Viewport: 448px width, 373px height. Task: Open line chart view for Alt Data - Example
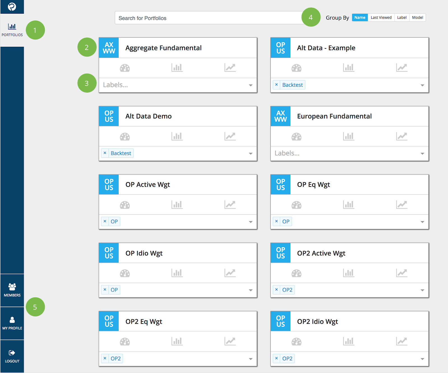(x=402, y=68)
